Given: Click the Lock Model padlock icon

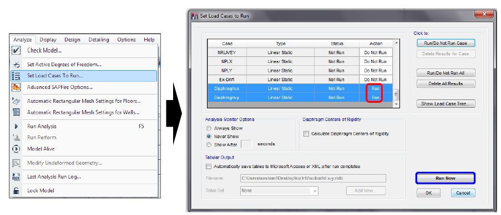Looking at the screenshot, I should (16, 191).
